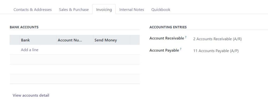Open the Quickbook tab

pyautogui.click(x=161, y=10)
